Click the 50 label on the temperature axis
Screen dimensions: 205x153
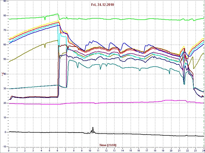[5, 59]
